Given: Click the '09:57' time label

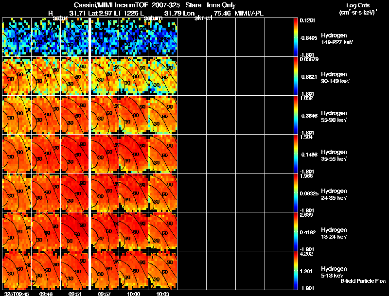Looking at the screenshot, I should [x=103, y=294].
